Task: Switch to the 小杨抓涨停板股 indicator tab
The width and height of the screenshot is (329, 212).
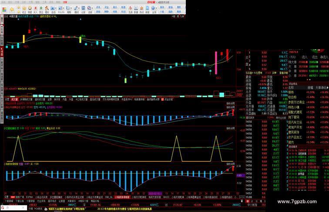Action: point(122,197)
